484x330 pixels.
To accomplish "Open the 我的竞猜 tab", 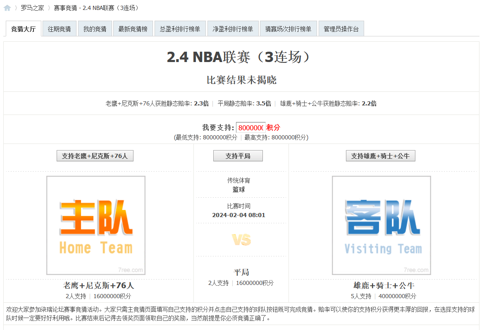I will 95,29.
